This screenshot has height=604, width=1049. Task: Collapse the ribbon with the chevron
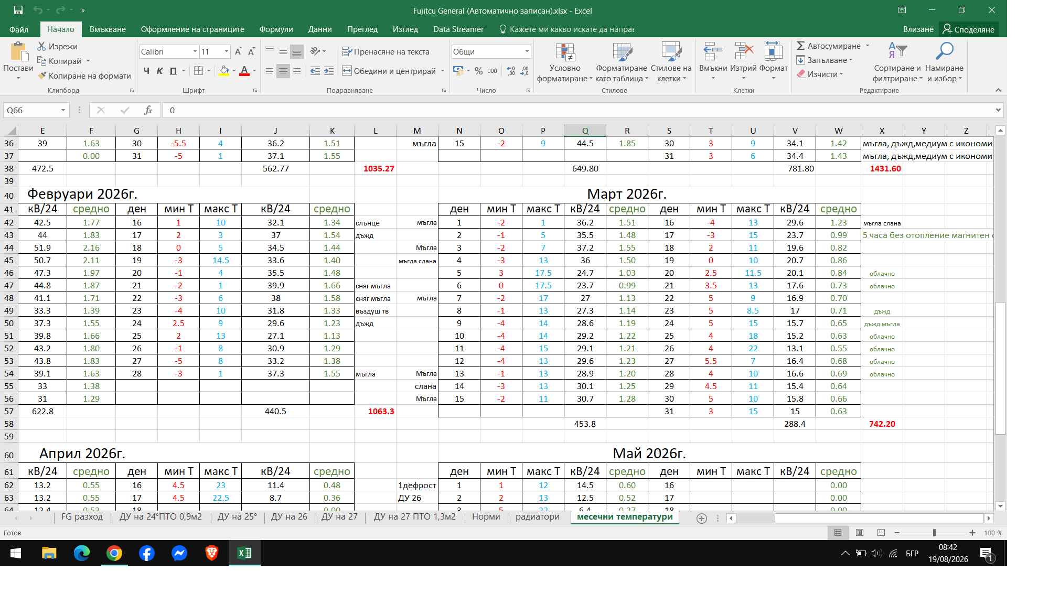[x=998, y=90]
